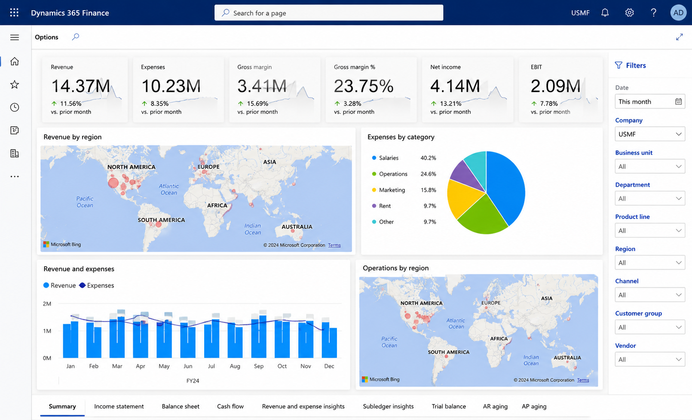Switch to the Income statement tab
The image size is (692, 420).
[x=119, y=406]
